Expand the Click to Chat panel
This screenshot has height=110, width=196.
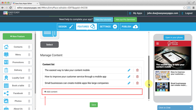(x=175, y=107)
